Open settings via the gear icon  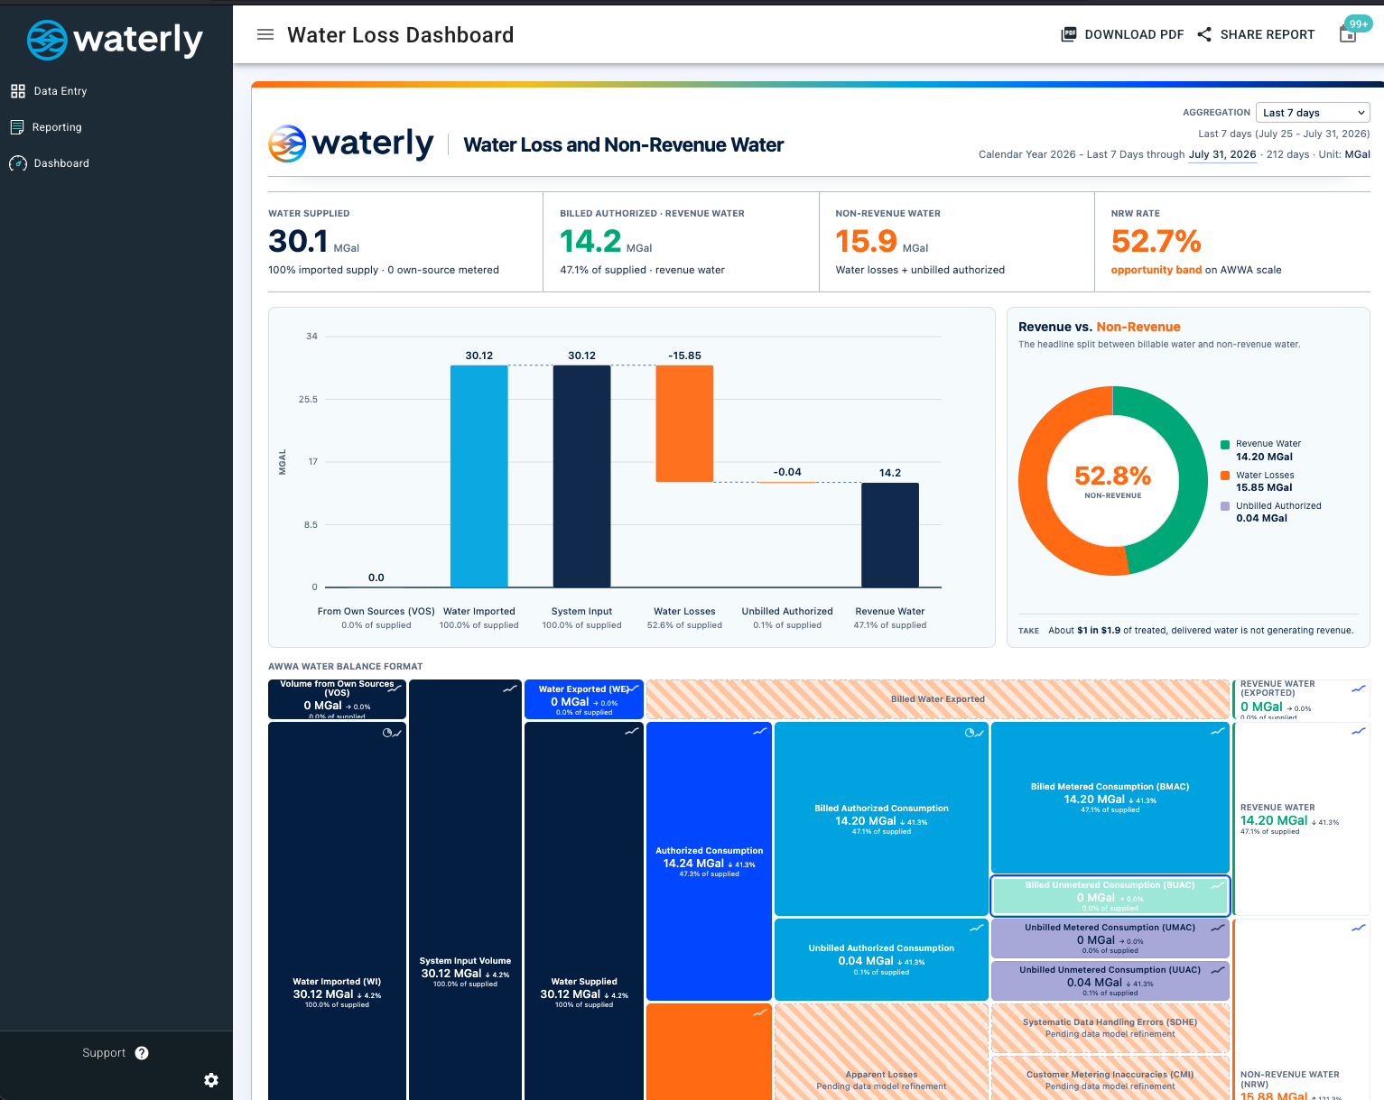pyautogui.click(x=211, y=1080)
